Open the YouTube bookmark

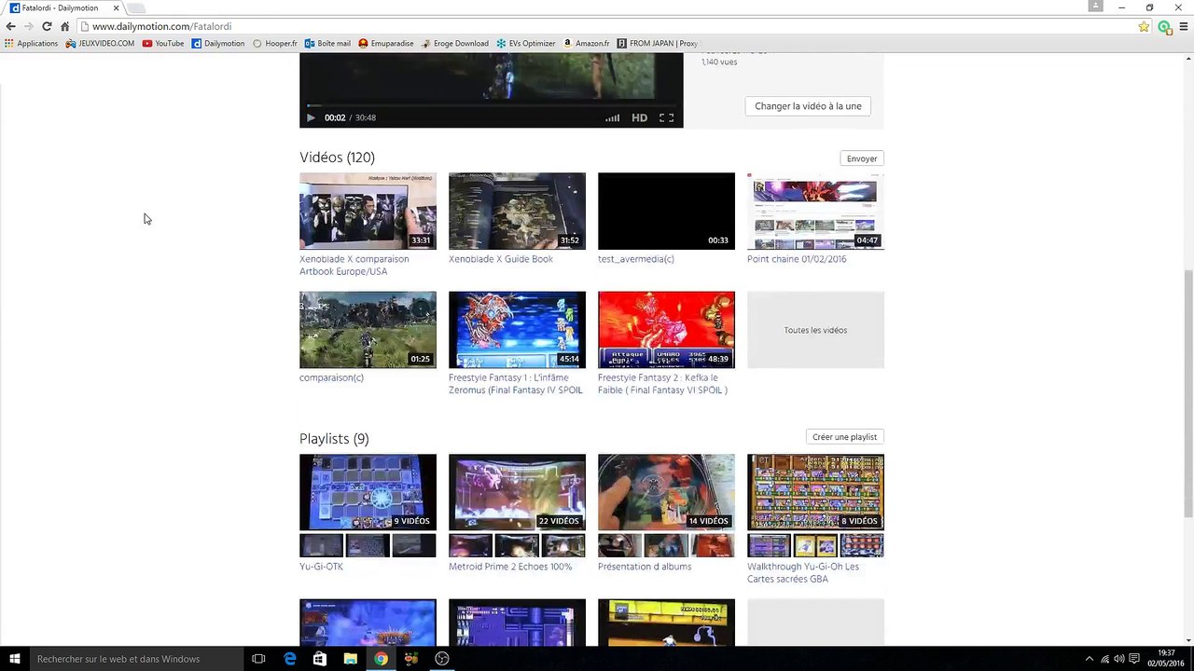click(163, 43)
